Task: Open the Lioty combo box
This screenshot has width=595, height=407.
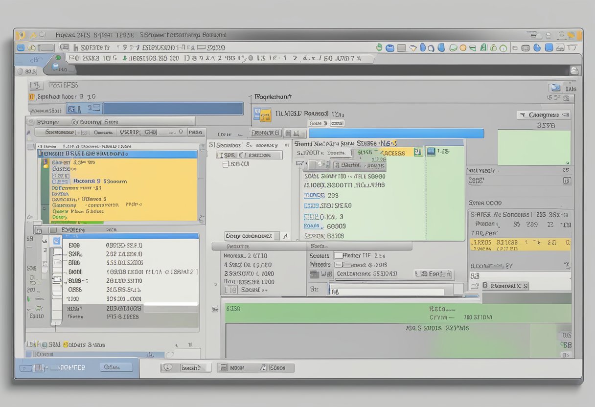Action: point(252,236)
